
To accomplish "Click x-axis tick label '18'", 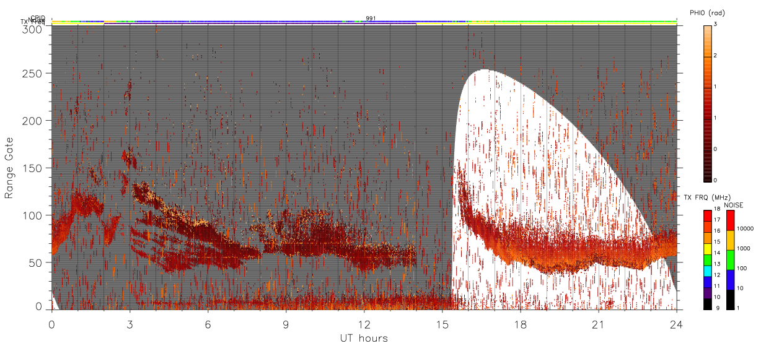I will (521, 324).
